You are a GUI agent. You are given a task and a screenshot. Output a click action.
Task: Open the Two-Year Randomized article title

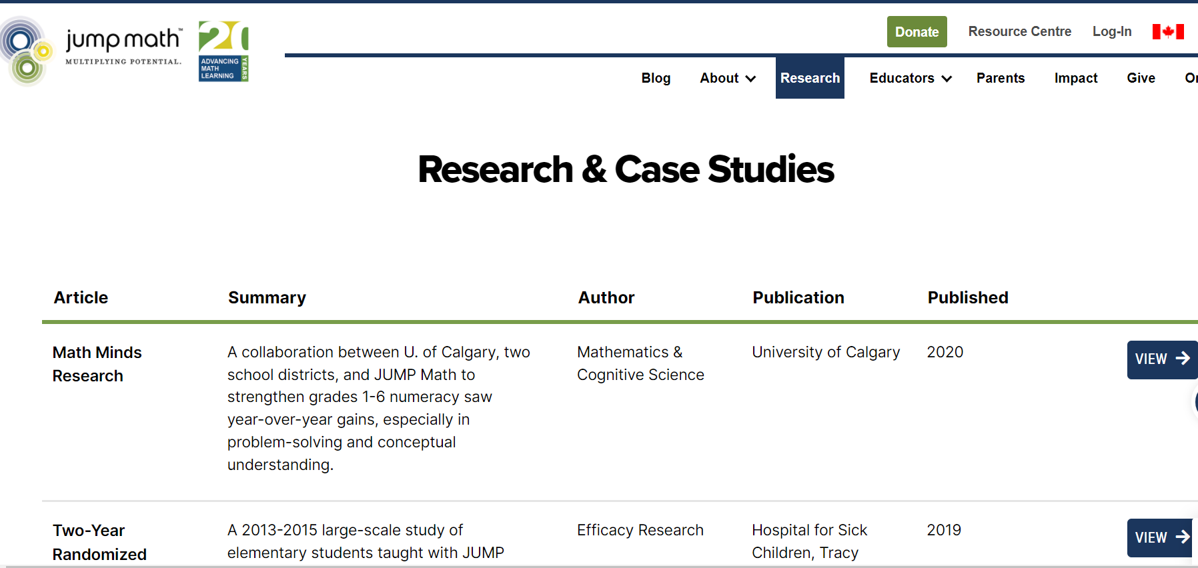99,542
